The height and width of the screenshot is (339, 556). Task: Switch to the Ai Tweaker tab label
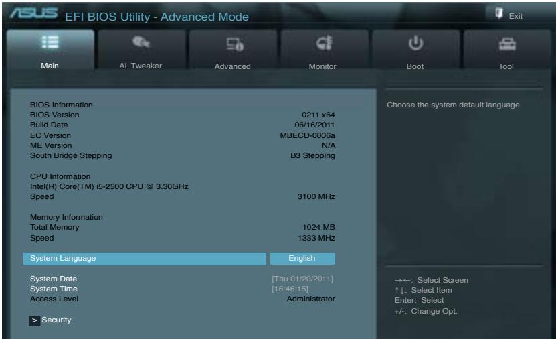(x=141, y=66)
